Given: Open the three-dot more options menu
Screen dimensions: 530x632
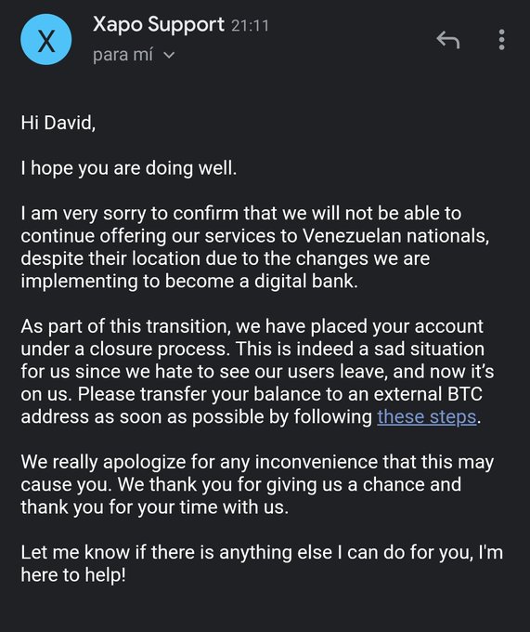Looking at the screenshot, I should coord(501,39).
